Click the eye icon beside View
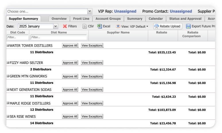222x133 pixels. (x=118, y=26)
